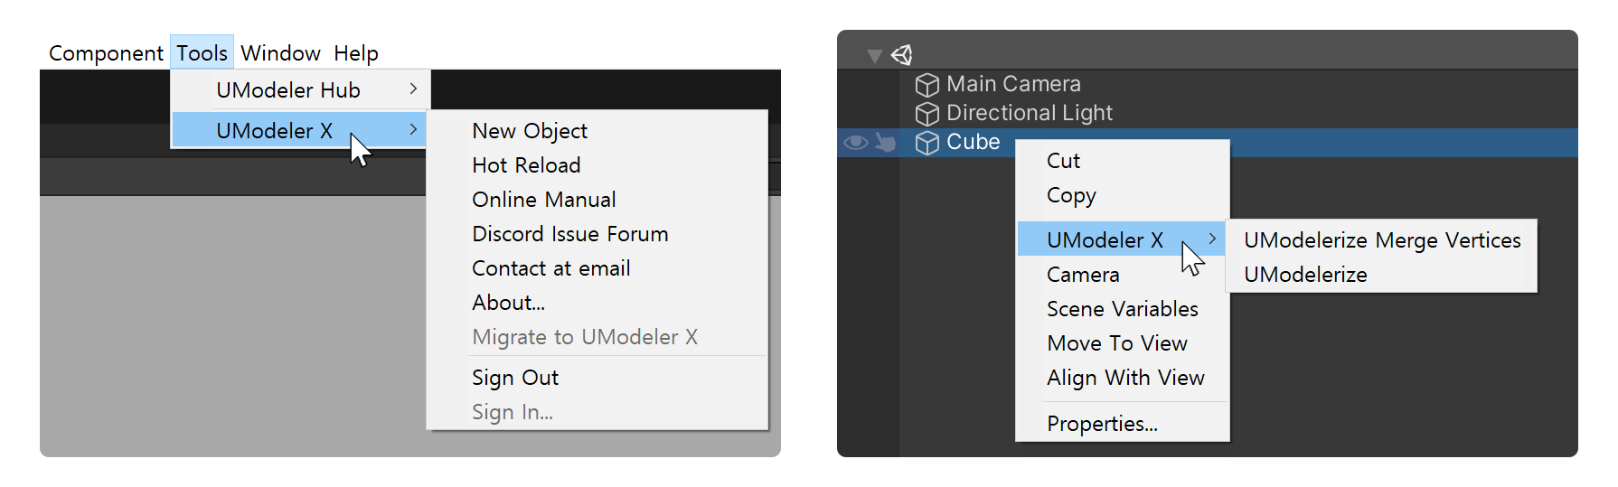Choose New Object from UModeler X submenu
The image size is (1618, 487).
530,131
